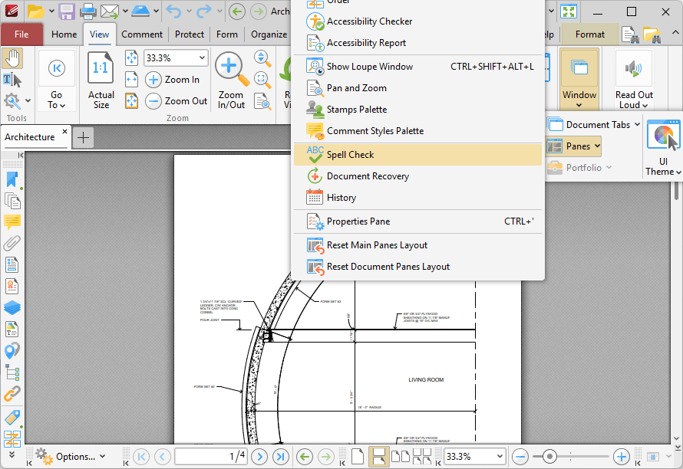Open the Layers pane in sidebar
683x469 pixels.
12,308
